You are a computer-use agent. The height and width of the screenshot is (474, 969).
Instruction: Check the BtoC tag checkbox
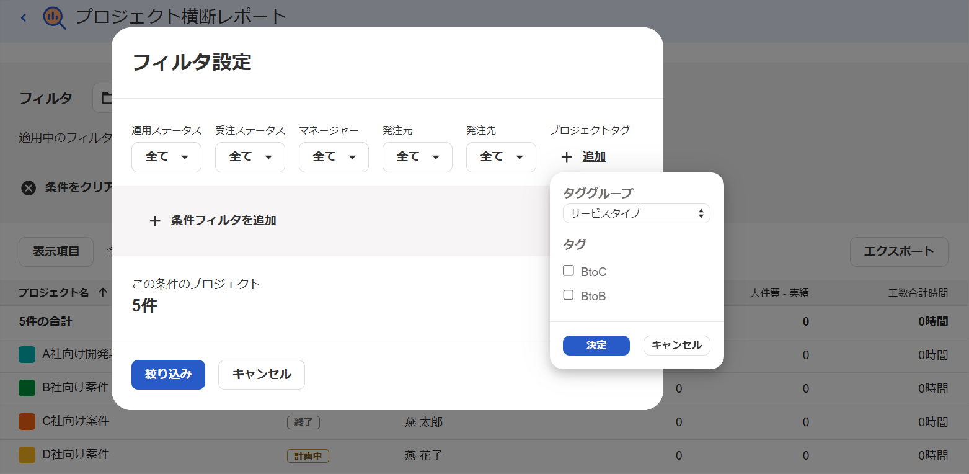tap(568, 271)
